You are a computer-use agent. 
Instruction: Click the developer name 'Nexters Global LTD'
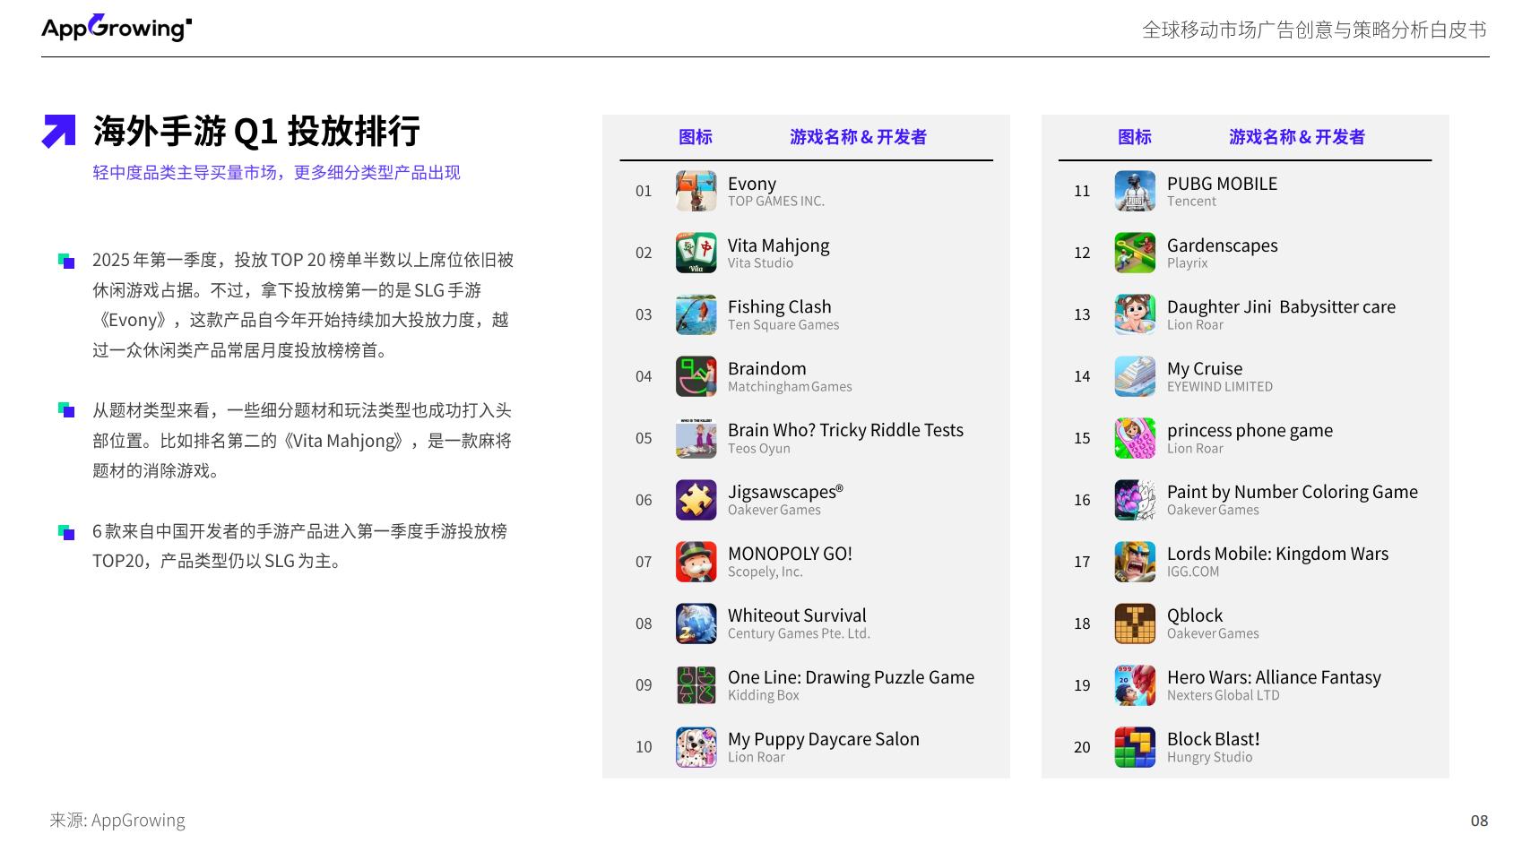point(1224,696)
